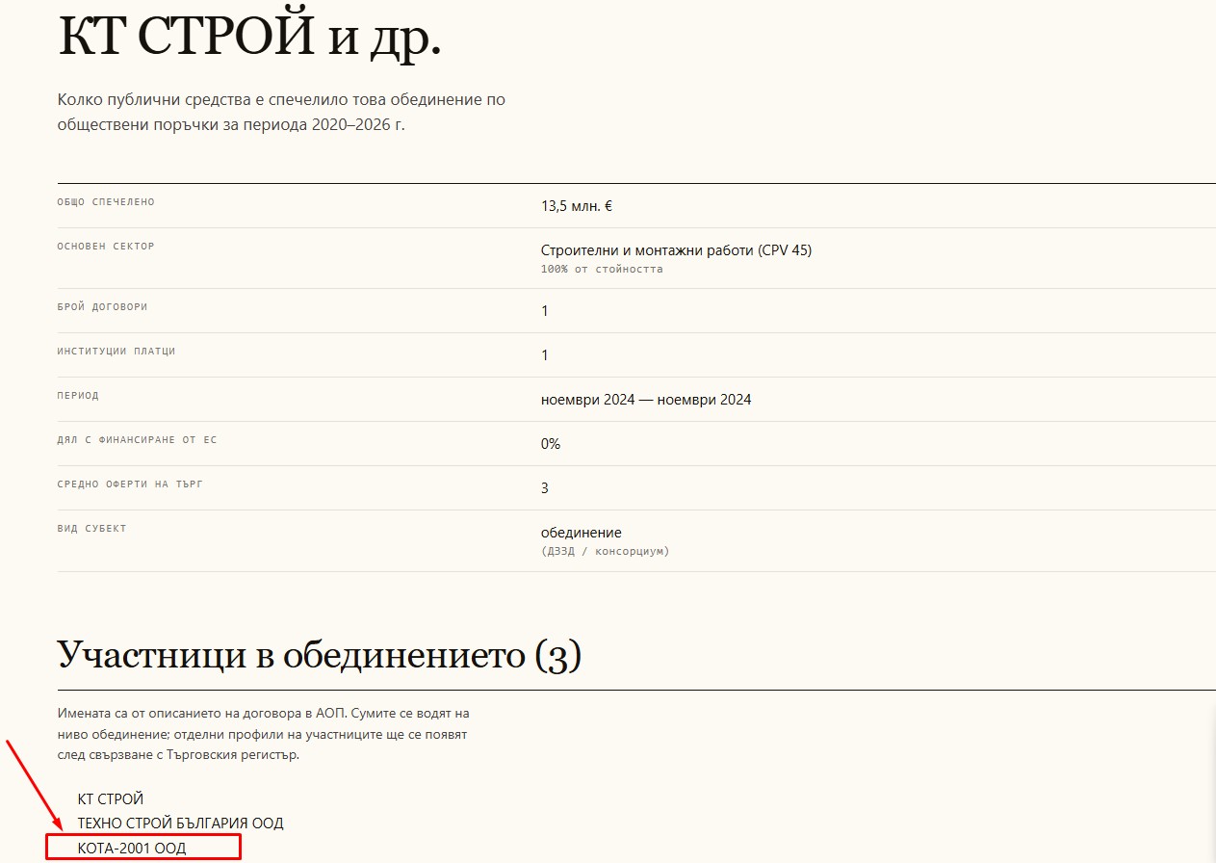The height and width of the screenshot is (863, 1216).
Task: Click 'Строителни и монтажни работи (CPV 45)' value
Action: click(x=676, y=250)
